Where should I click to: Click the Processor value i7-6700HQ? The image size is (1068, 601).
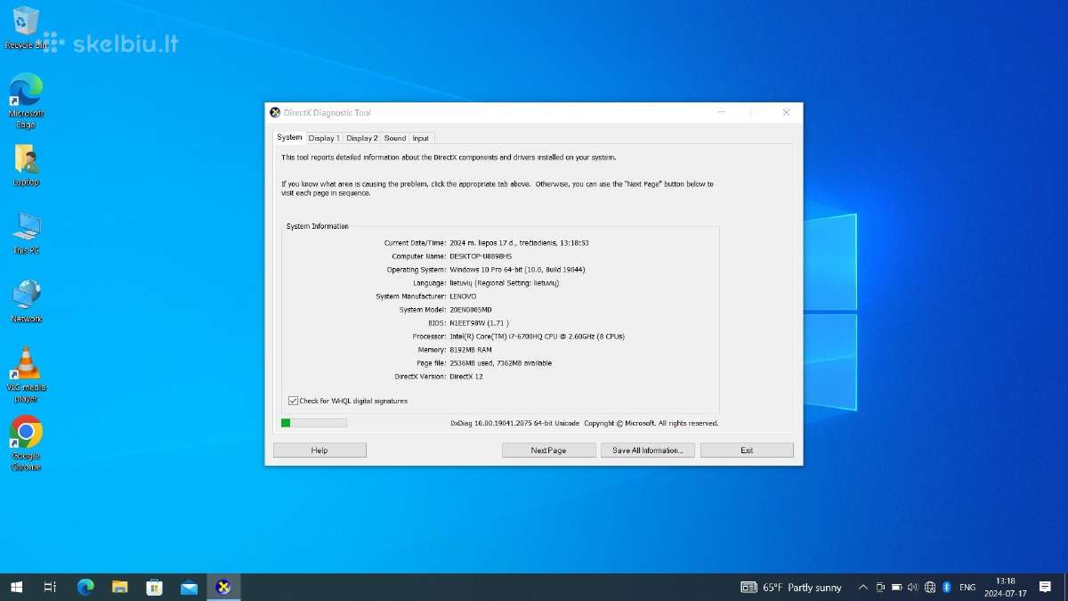point(537,337)
